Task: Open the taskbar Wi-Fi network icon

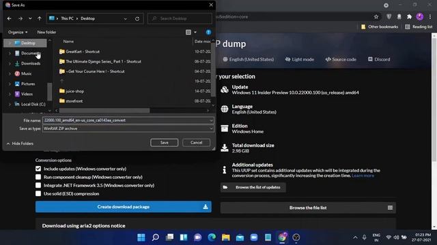Action: pyautogui.click(x=389, y=238)
